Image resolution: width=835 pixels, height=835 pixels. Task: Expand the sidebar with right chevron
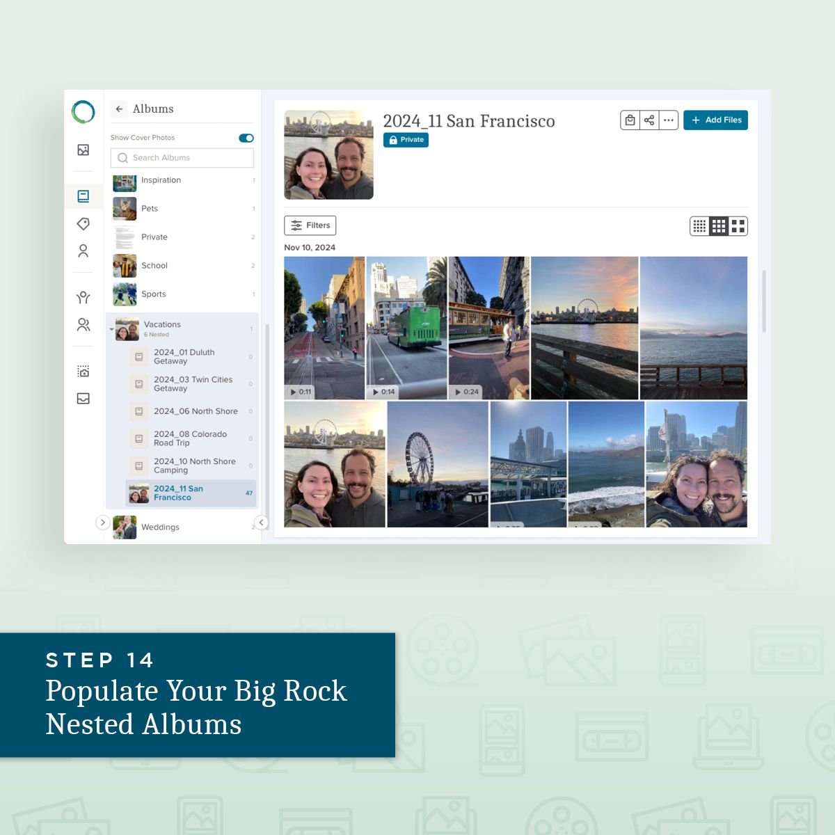pos(102,523)
